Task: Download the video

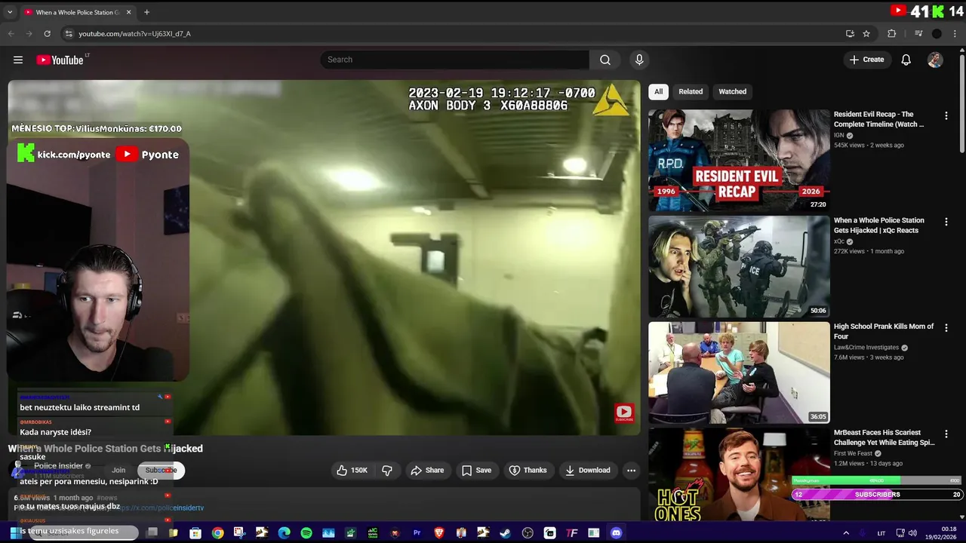Action: coord(587,471)
